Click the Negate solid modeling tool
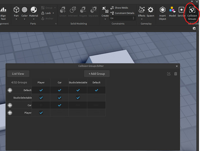This screenshot has height=151, width=200. coord(83,12)
